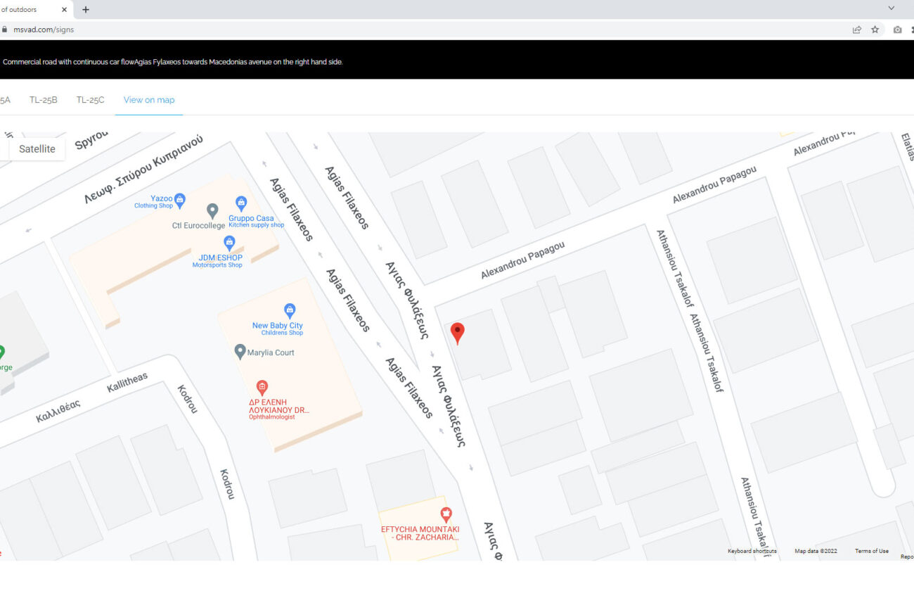The height and width of the screenshot is (610, 914).
Task: Expand the browser tab search chevron
Action: tap(891, 9)
